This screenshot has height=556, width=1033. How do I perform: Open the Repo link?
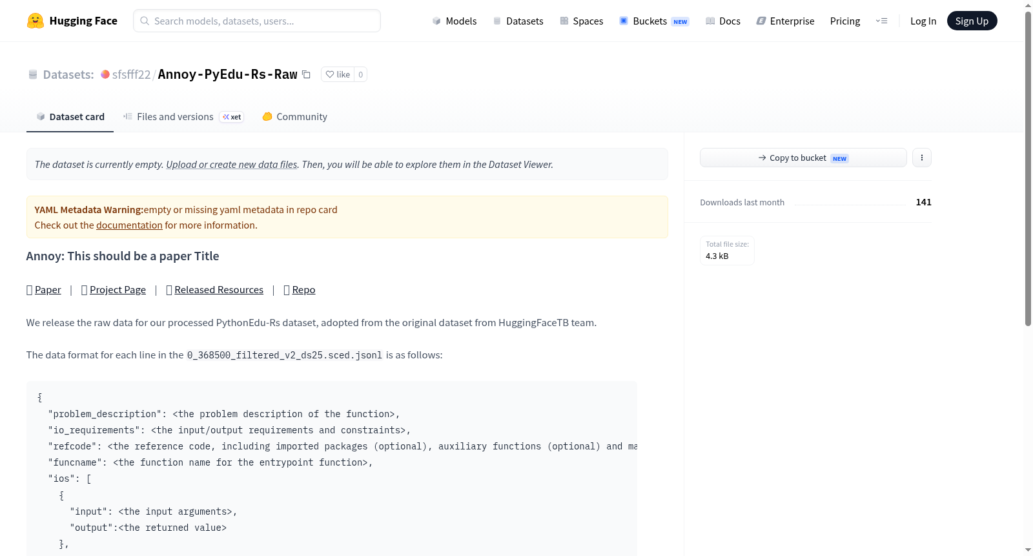point(303,289)
